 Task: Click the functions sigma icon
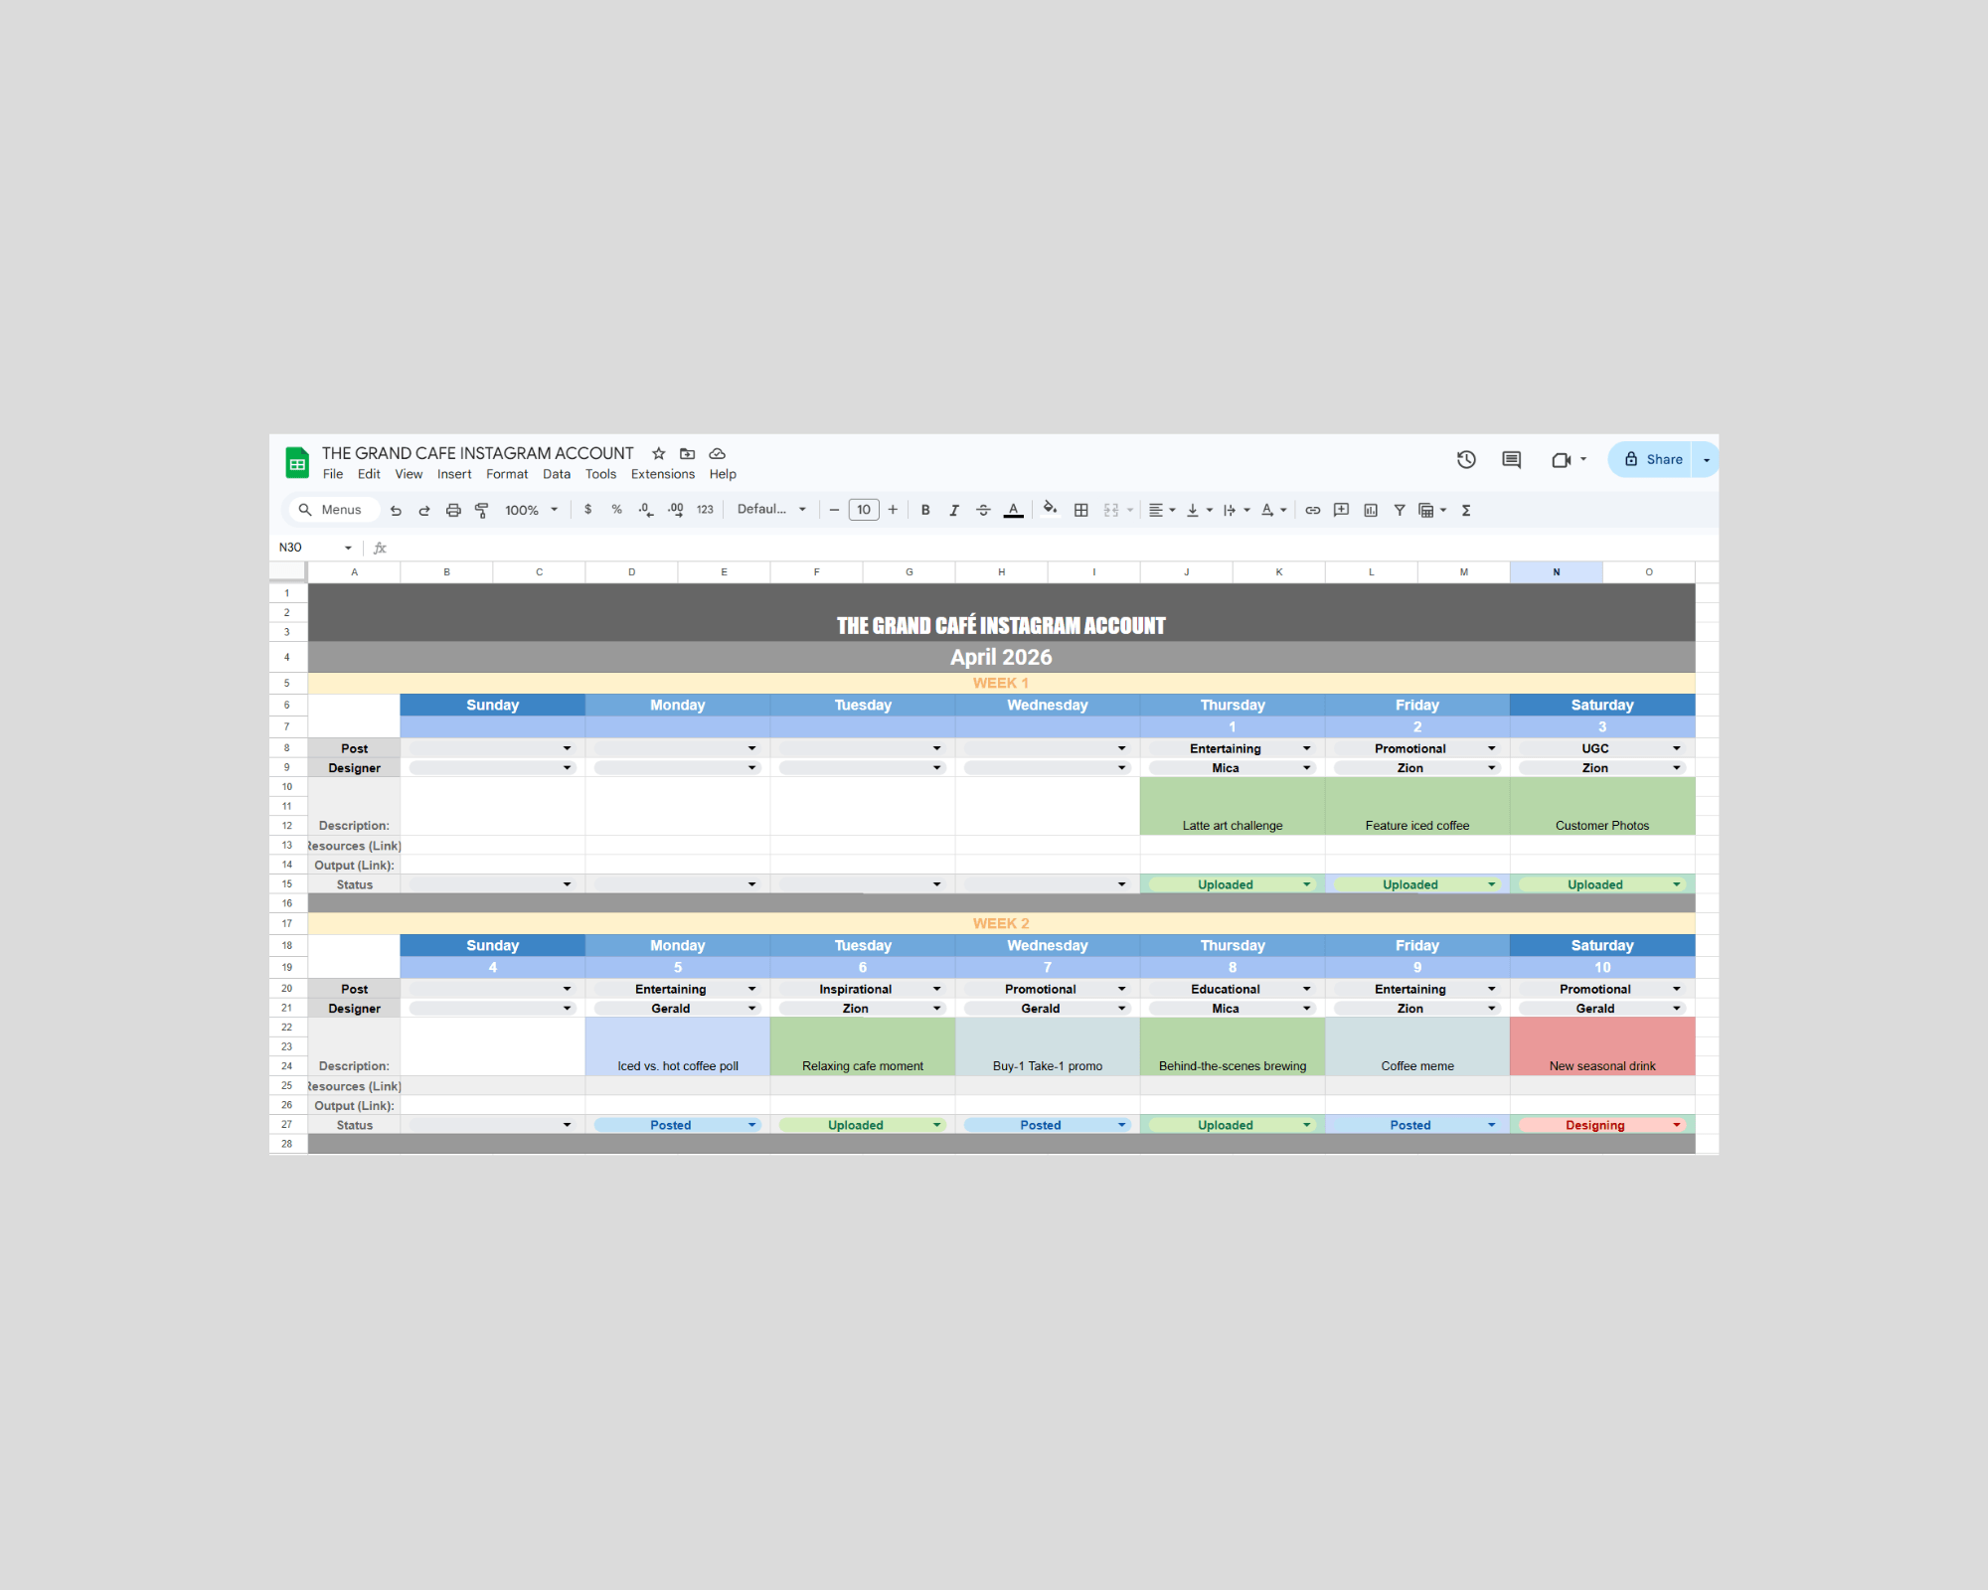1465,510
